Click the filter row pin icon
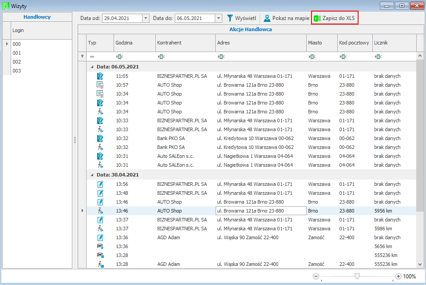Screen dimensions: 426x285 pos(82,56)
